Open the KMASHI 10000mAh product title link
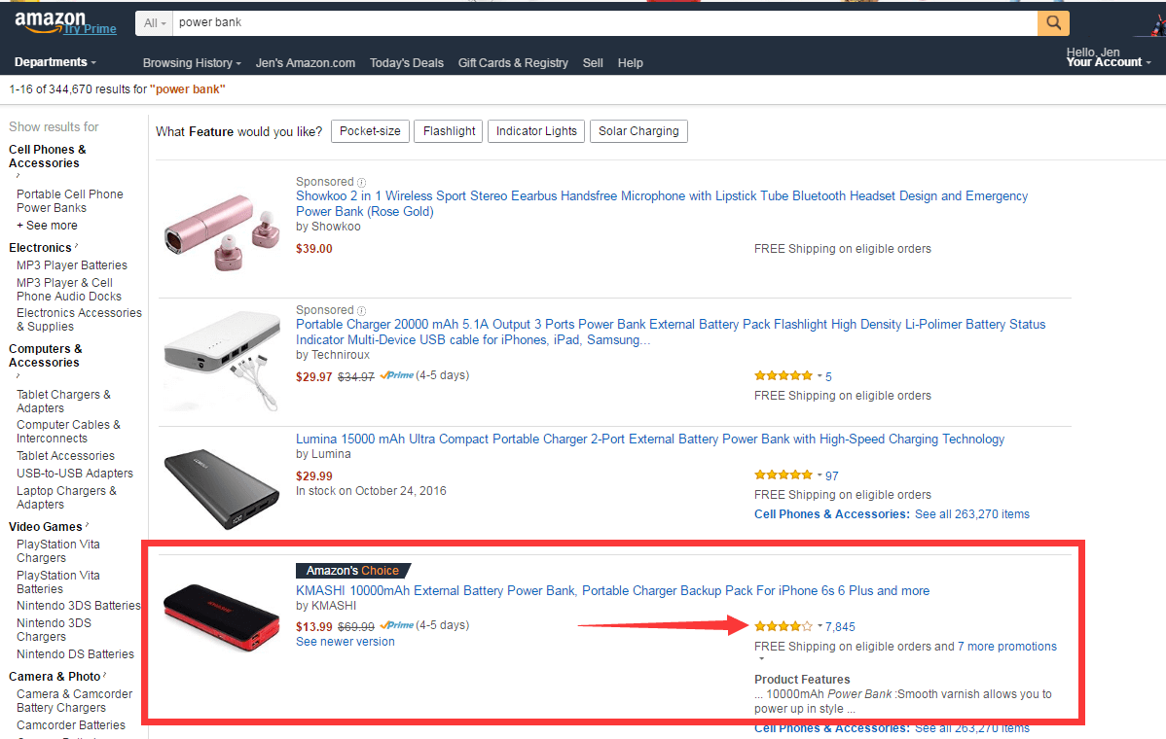1166x739 pixels. tap(612, 590)
